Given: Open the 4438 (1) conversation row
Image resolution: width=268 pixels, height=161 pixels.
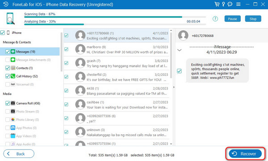Looking at the screenshot, I should click(x=117, y=91).
